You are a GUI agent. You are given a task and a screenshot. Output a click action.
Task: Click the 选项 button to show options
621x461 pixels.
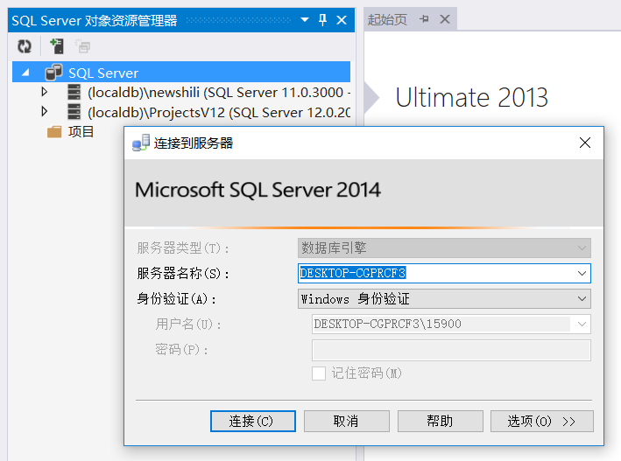pos(541,421)
